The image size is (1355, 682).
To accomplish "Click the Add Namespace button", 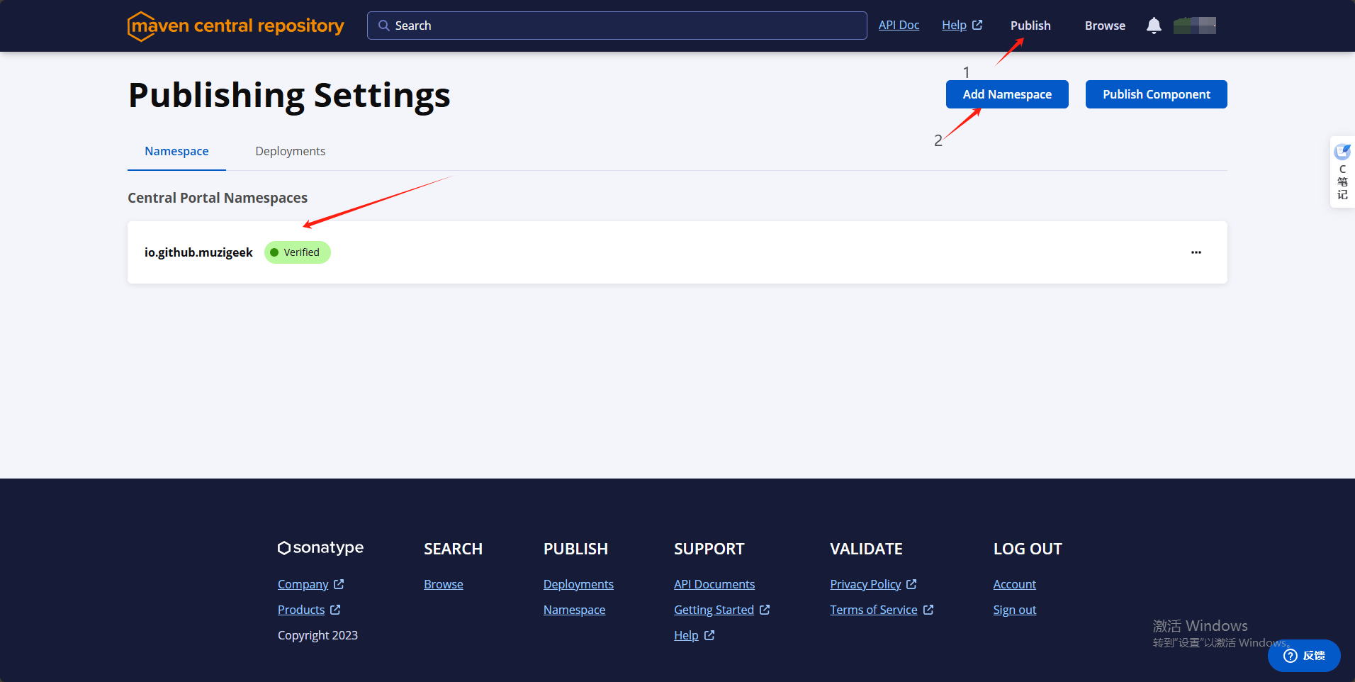I will pos(1007,94).
